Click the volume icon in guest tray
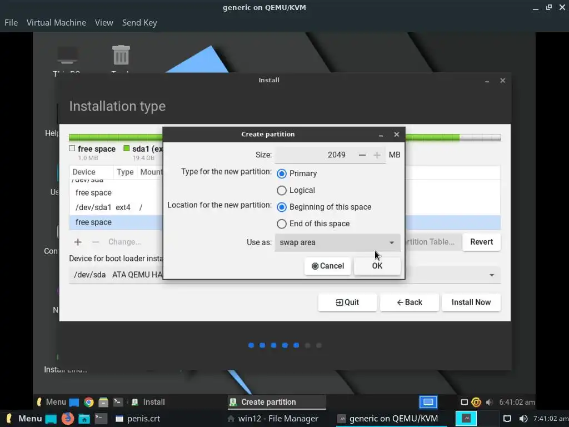 (489, 403)
